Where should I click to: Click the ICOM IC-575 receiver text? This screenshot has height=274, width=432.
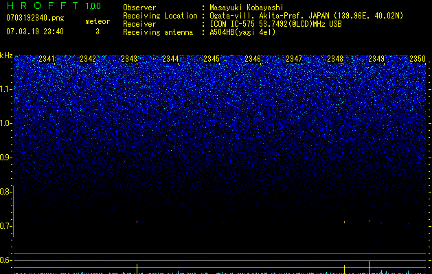pyautogui.click(x=275, y=24)
